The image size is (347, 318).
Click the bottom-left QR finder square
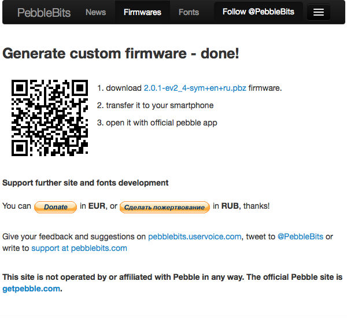[x=20, y=147]
